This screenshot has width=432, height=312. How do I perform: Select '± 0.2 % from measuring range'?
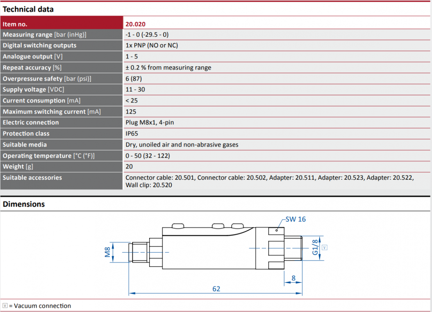point(168,68)
